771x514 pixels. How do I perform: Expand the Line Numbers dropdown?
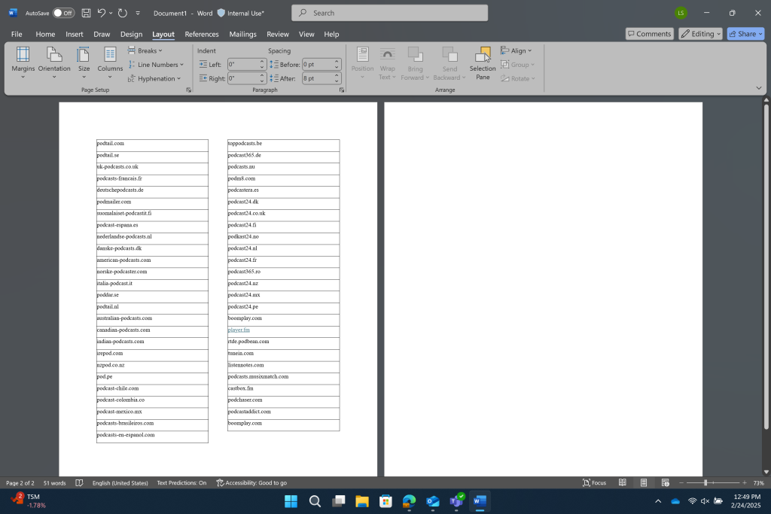point(156,65)
